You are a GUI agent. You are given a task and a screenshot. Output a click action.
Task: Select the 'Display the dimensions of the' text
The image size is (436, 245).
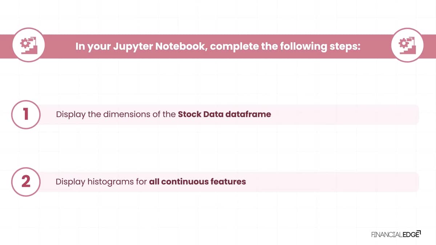point(116,114)
